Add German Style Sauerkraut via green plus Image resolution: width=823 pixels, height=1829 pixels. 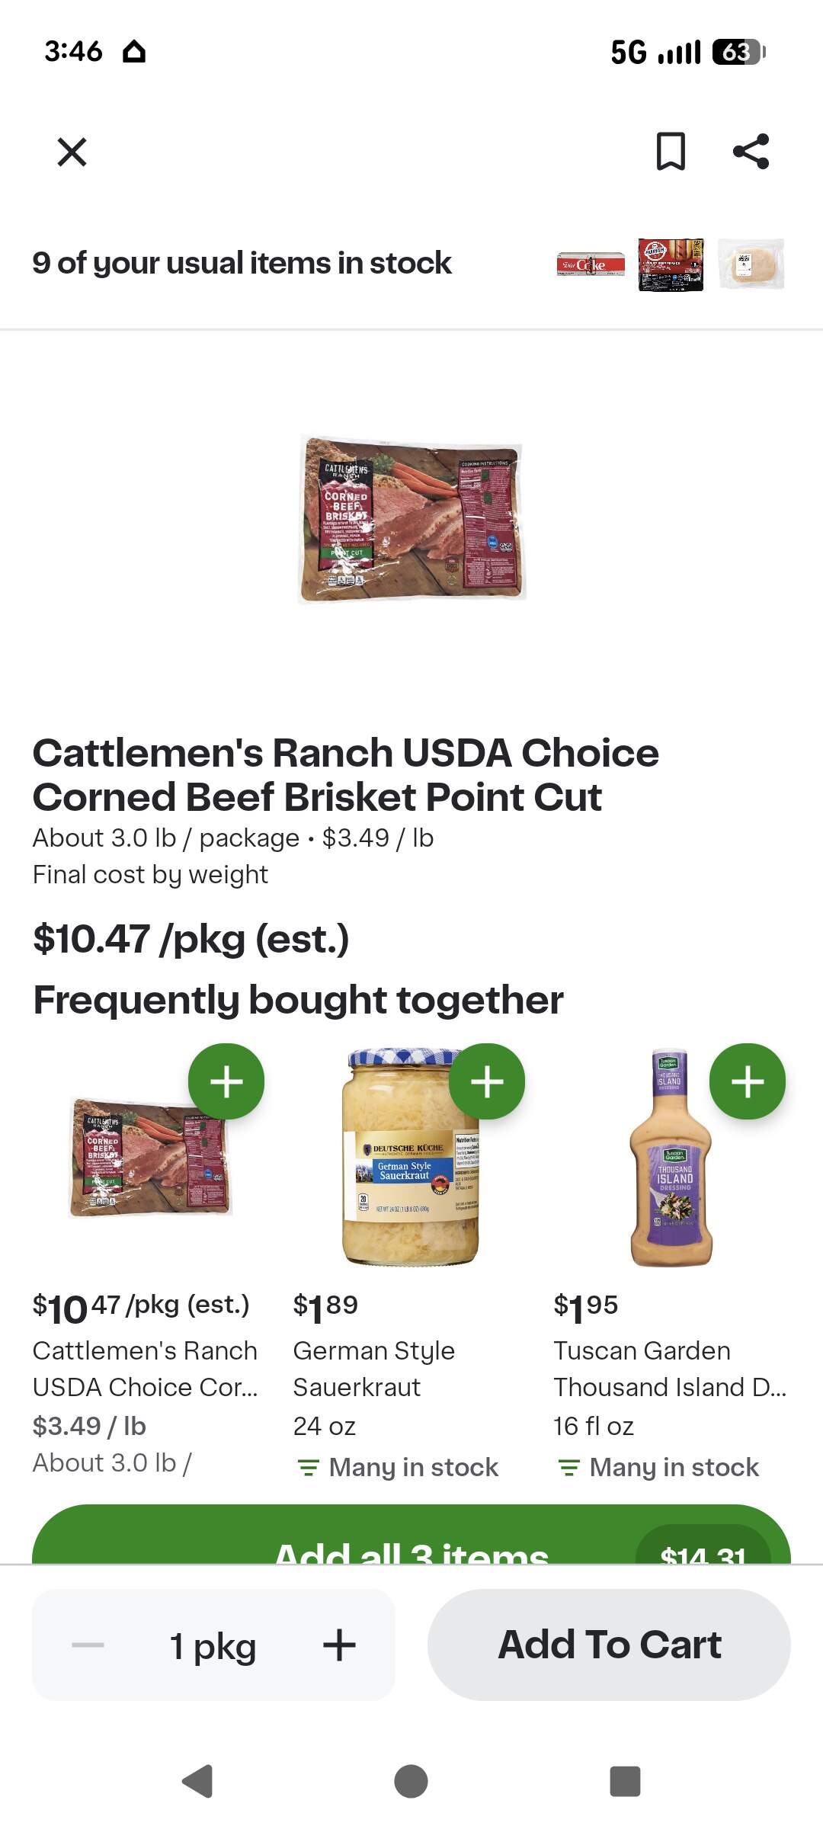point(487,1081)
